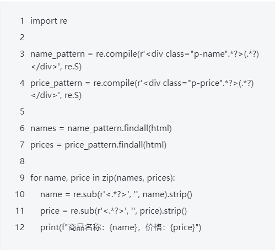Click price_pattern.findall(html) on line 7
This screenshot has width=275, height=250.
point(116,145)
